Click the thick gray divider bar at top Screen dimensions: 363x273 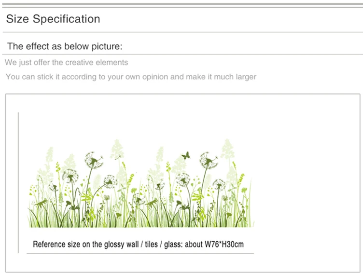[x=182, y=4]
